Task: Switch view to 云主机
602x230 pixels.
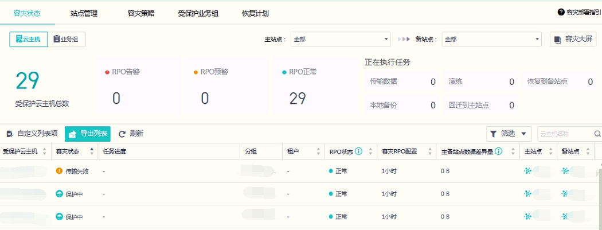Action: [28, 39]
